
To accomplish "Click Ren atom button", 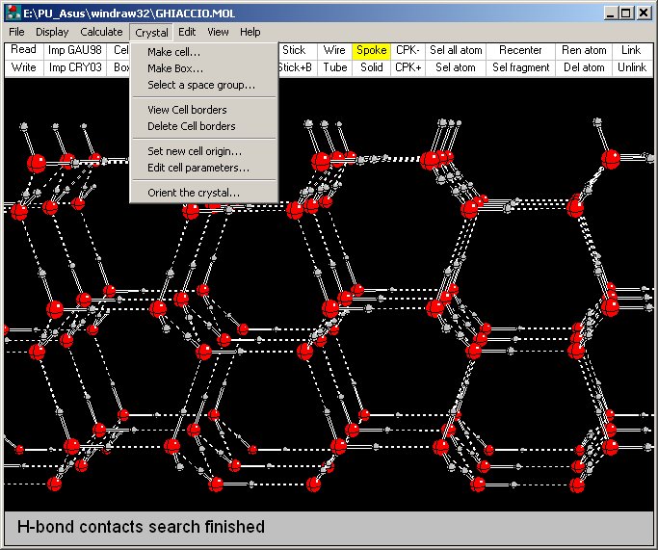I will [584, 50].
